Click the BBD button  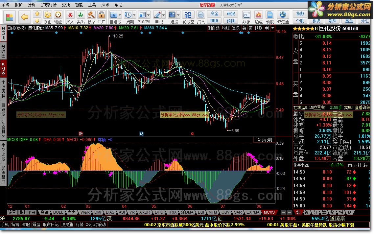pyautogui.click(x=214, y=20)
